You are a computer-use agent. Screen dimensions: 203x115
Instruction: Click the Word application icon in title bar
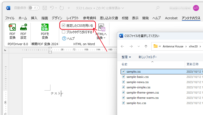(x=8, y=8)
